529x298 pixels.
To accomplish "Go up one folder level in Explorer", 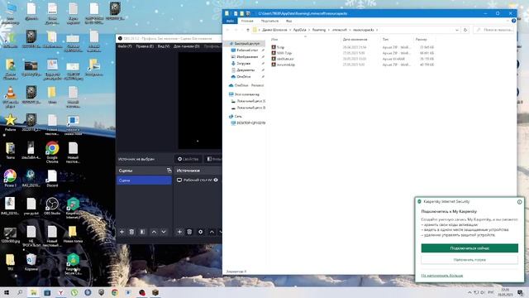I will 248,30.
